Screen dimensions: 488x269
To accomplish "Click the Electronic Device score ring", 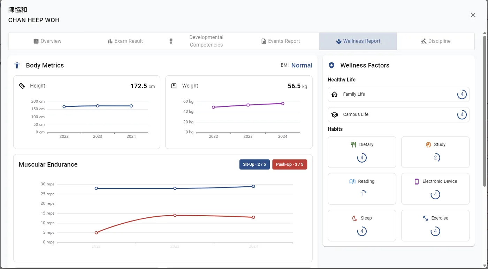I will [435, 195].
